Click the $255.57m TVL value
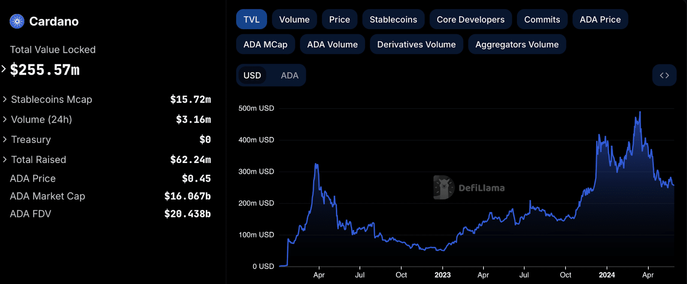 (45, 69)
